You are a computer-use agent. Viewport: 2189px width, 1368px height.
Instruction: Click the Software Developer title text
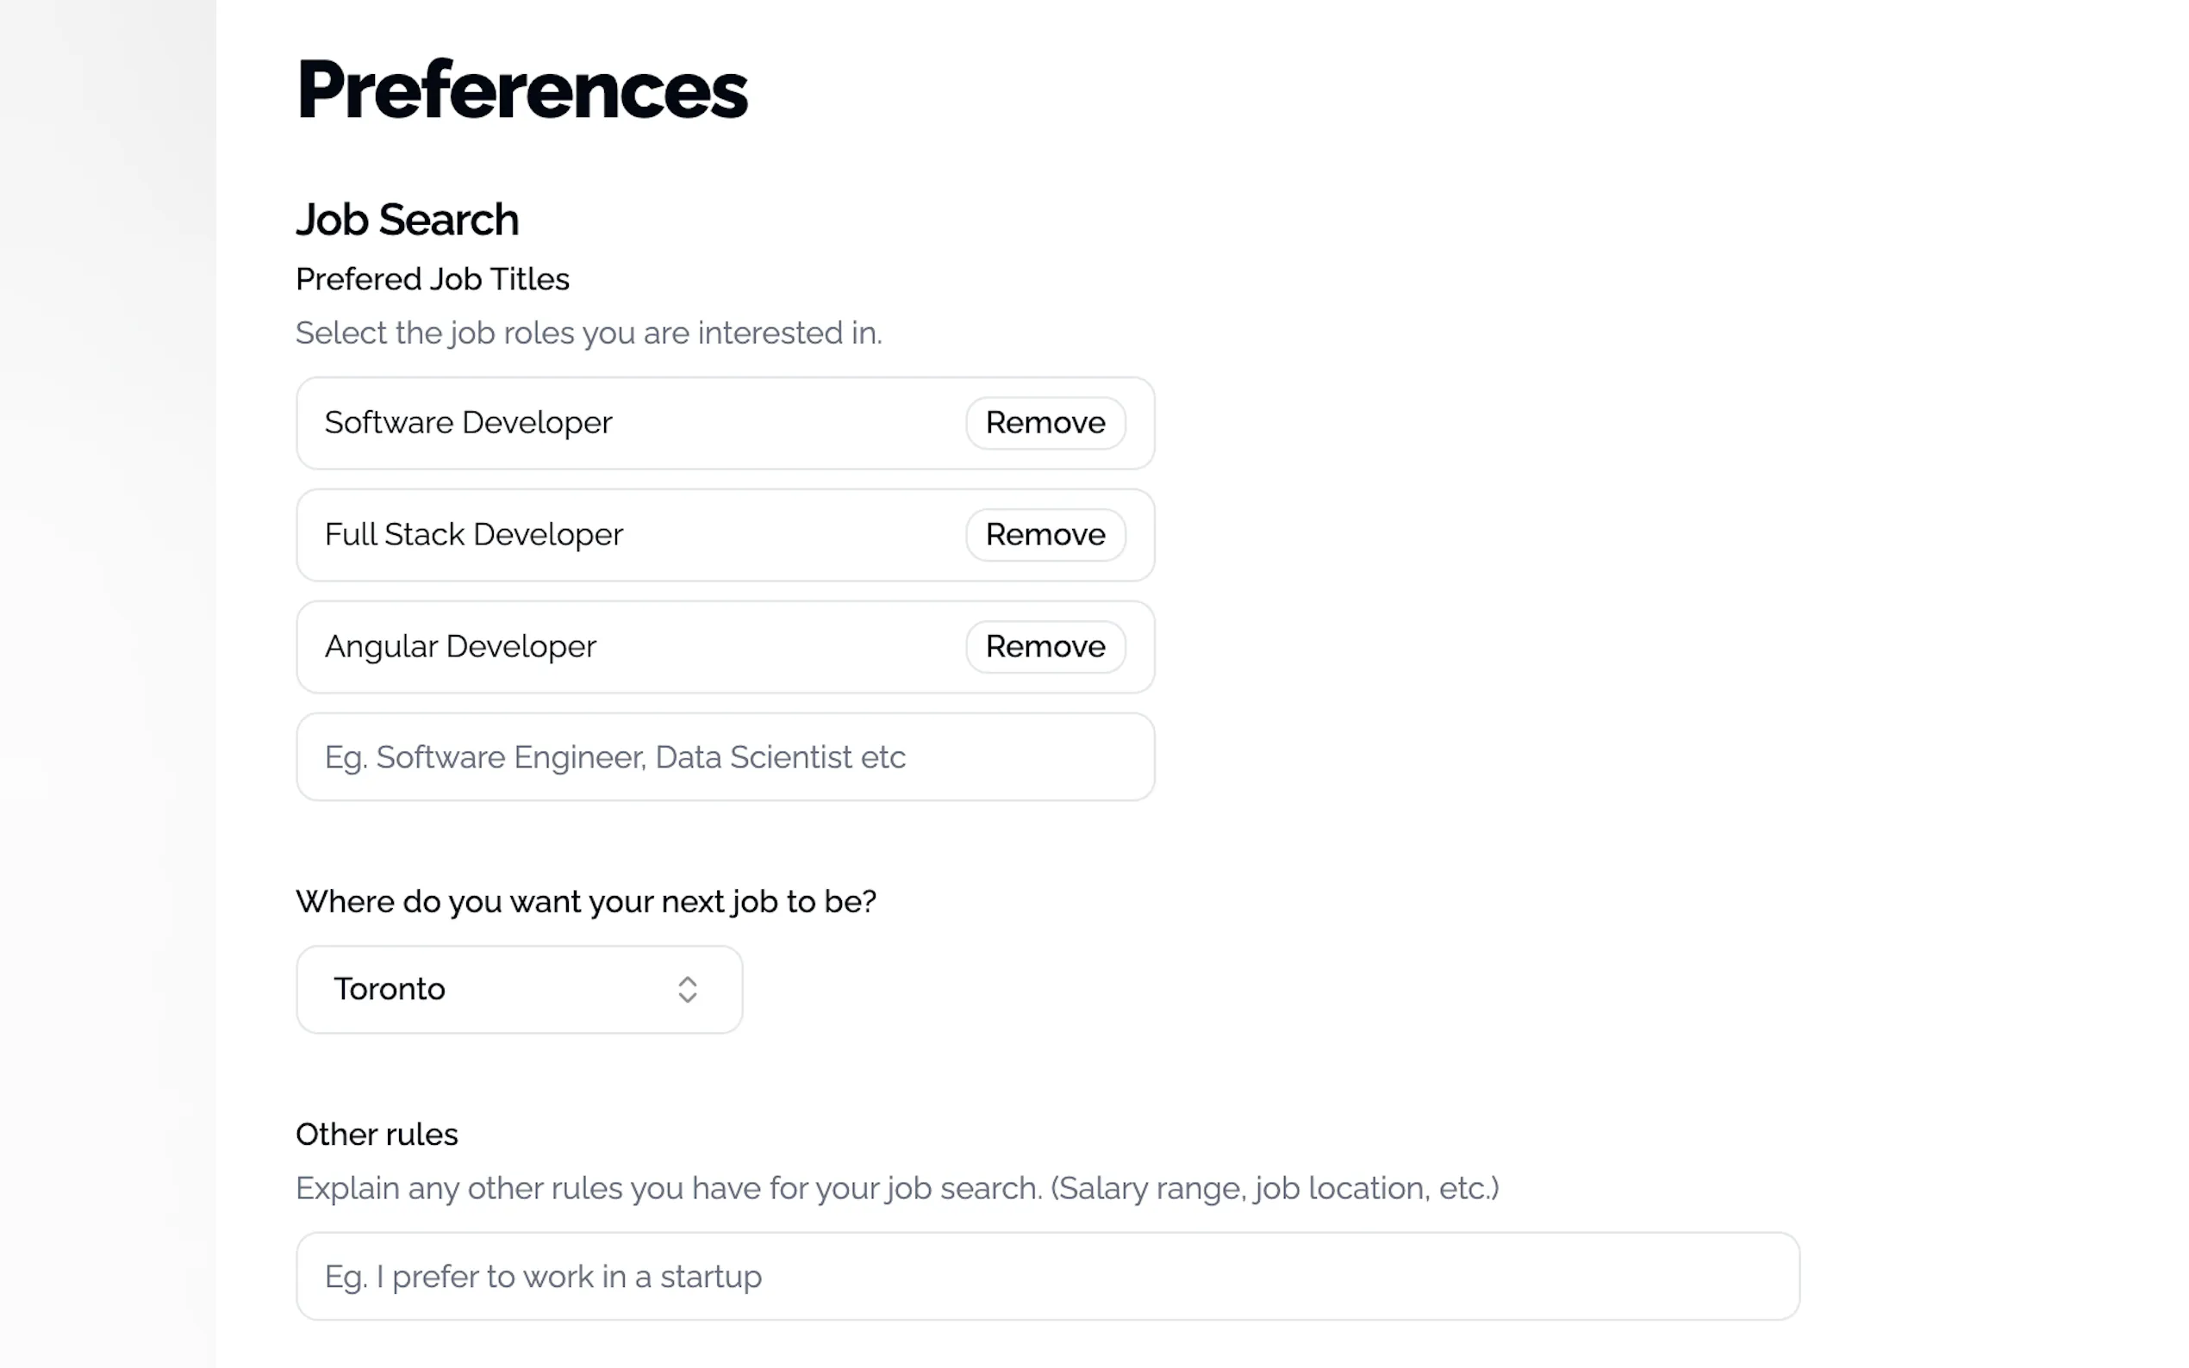tap(468, 422)
